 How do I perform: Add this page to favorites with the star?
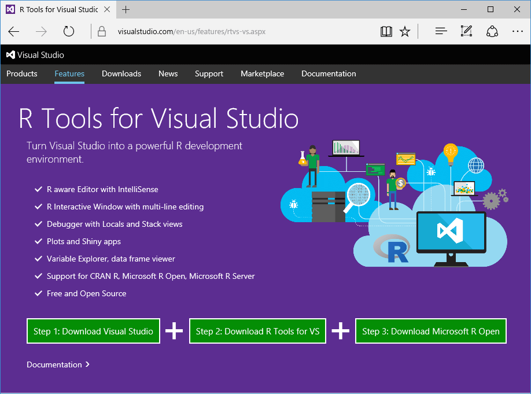point(405,31)
